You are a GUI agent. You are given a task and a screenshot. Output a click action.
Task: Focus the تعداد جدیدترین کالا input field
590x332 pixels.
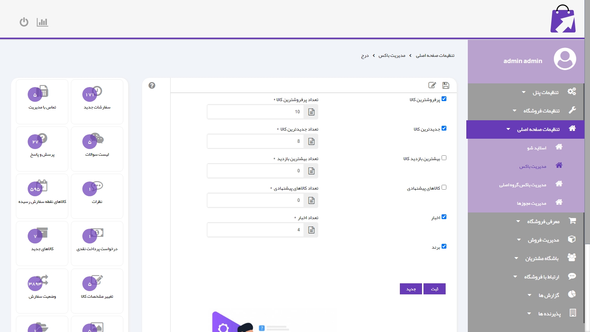(x=255, y=141)
